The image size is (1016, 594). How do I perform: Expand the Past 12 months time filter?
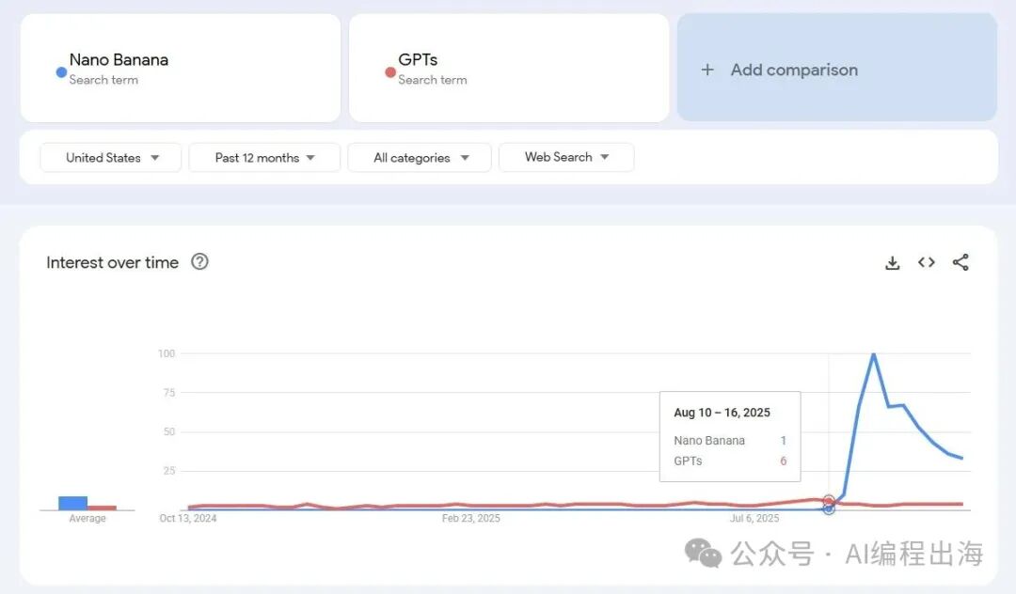point(264,158)
